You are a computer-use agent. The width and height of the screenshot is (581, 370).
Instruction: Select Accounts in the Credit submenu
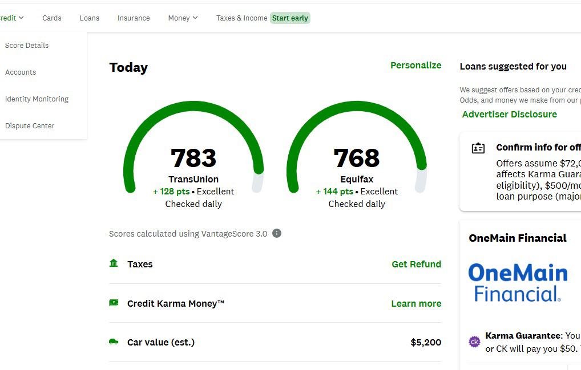[x=21, y=72]
